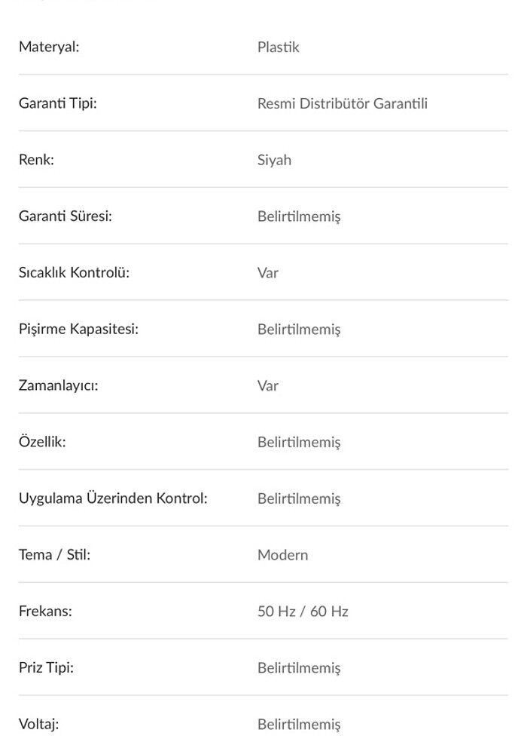Screen dimensions: 527x739
Task: Click the "Garanti Süresi:" label
Action: (x=65, y=216)
